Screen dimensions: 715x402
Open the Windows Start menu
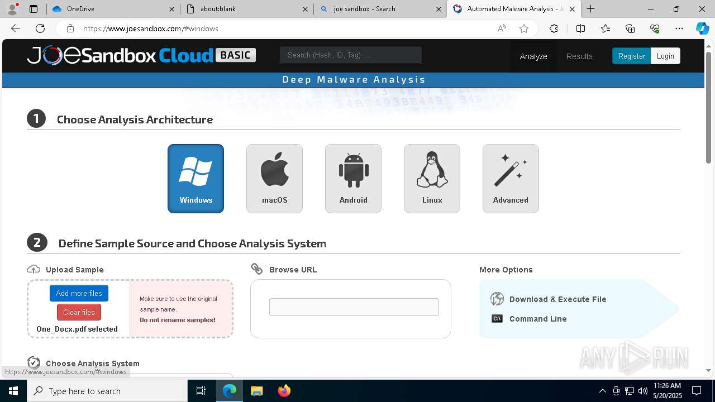click(13, 391)
